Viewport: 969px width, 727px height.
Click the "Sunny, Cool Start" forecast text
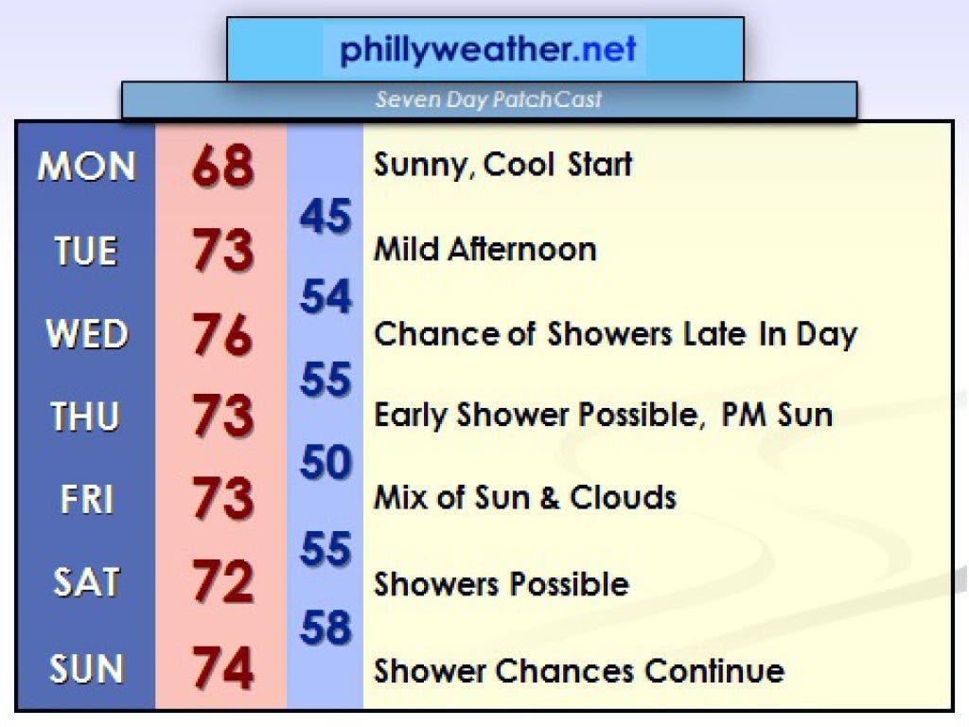pos(502,165)
